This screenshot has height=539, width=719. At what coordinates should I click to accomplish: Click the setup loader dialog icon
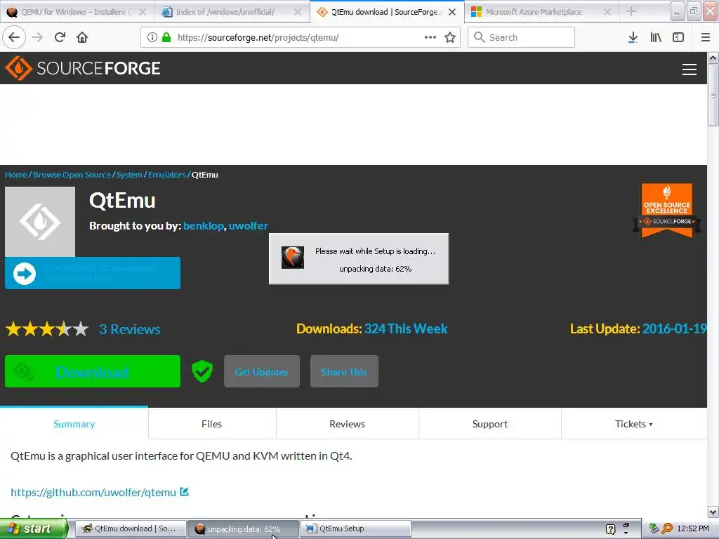click(293, 258)
